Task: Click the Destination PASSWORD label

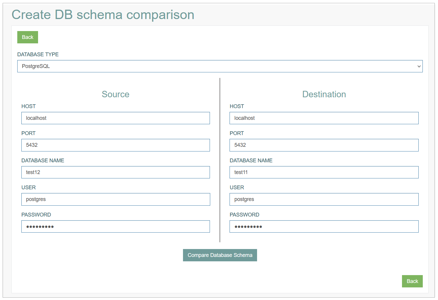Action: [244, 215]
